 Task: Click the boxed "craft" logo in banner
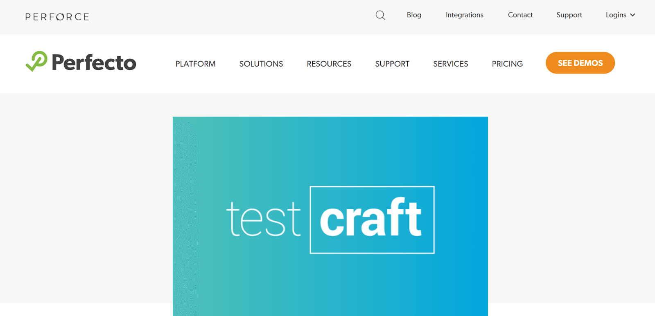372,220
